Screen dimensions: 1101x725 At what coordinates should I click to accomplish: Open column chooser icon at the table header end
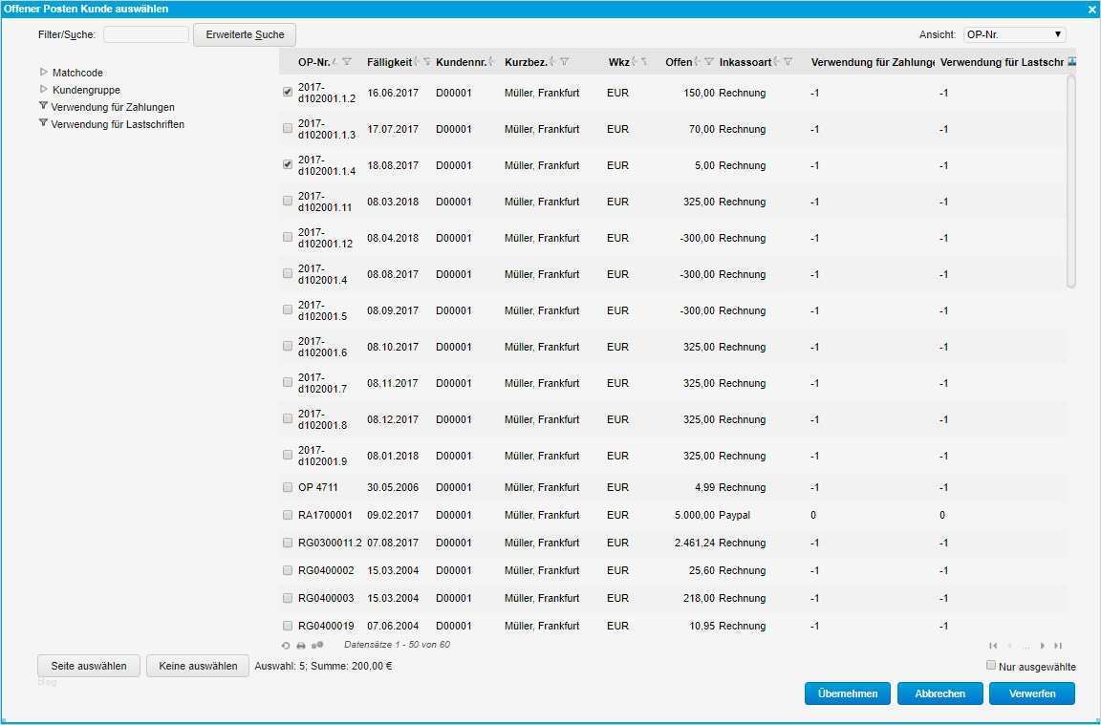tap(1071, 62)
